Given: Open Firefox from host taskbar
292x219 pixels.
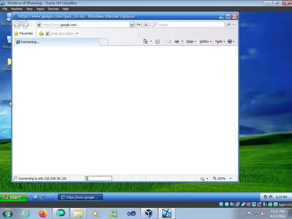Looking at the screenshot, I should point(43,213).
